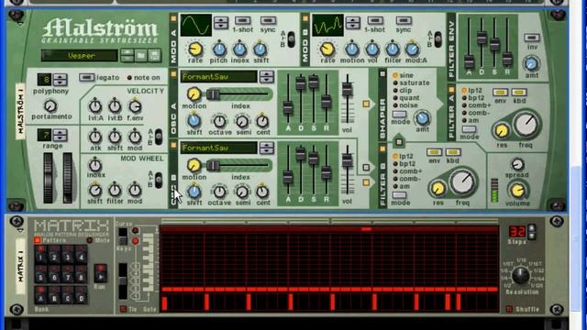
Task: Toggle the Osc A on/off switch
Action: (x=173, y=74)
